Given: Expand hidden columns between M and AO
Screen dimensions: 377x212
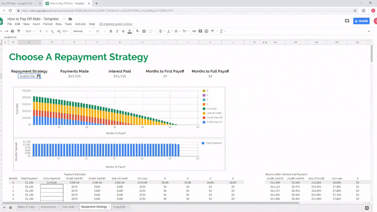Looking at the screenshot, I should tap(265, 42).
